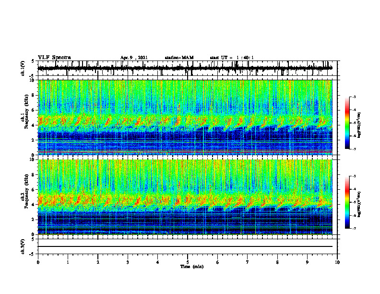Click the ch.1 spectrogram panel

pos(185,117)
